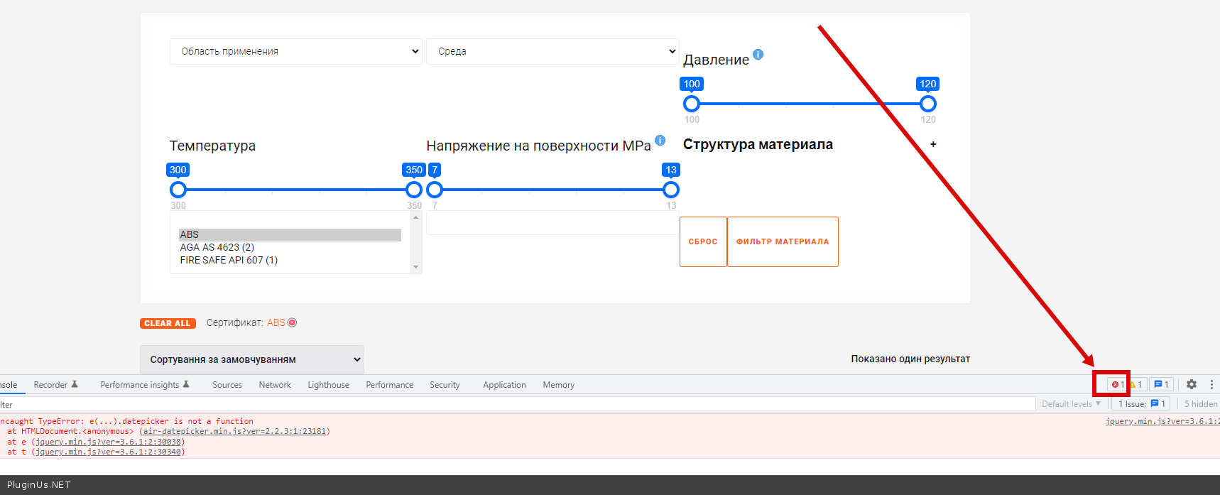Image resolution: width=1220 pixels, height=495 pixels.
Task: Open the Область применения dropdown
Action: [296, 51]
